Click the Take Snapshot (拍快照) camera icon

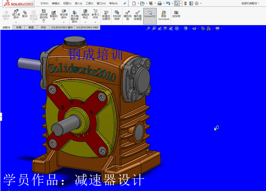(176, 13)
